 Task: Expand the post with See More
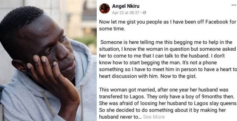(154, 117)
